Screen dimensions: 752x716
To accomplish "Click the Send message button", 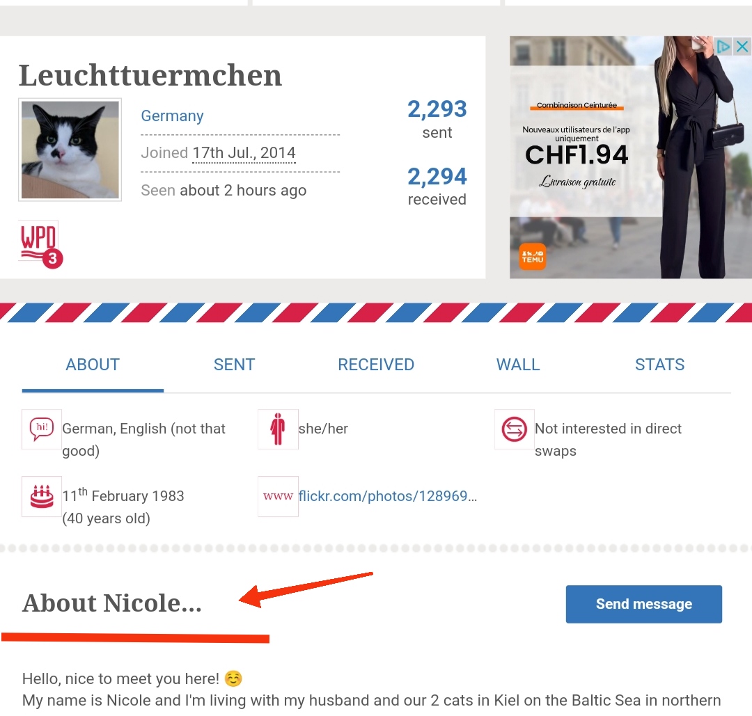I will [643, 604].
